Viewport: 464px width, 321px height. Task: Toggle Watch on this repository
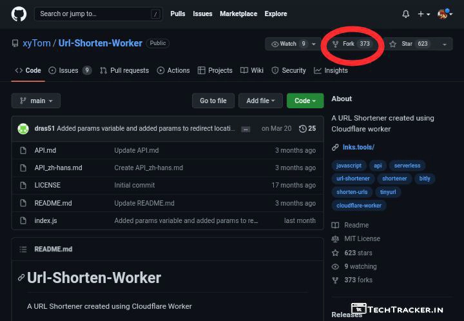click(x=288, y=44)
